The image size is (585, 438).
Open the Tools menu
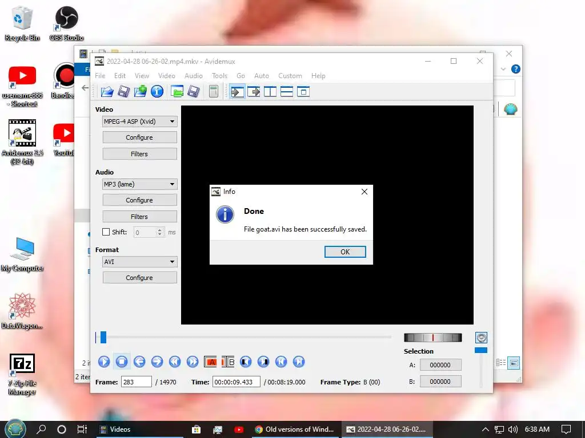[219, 76]
